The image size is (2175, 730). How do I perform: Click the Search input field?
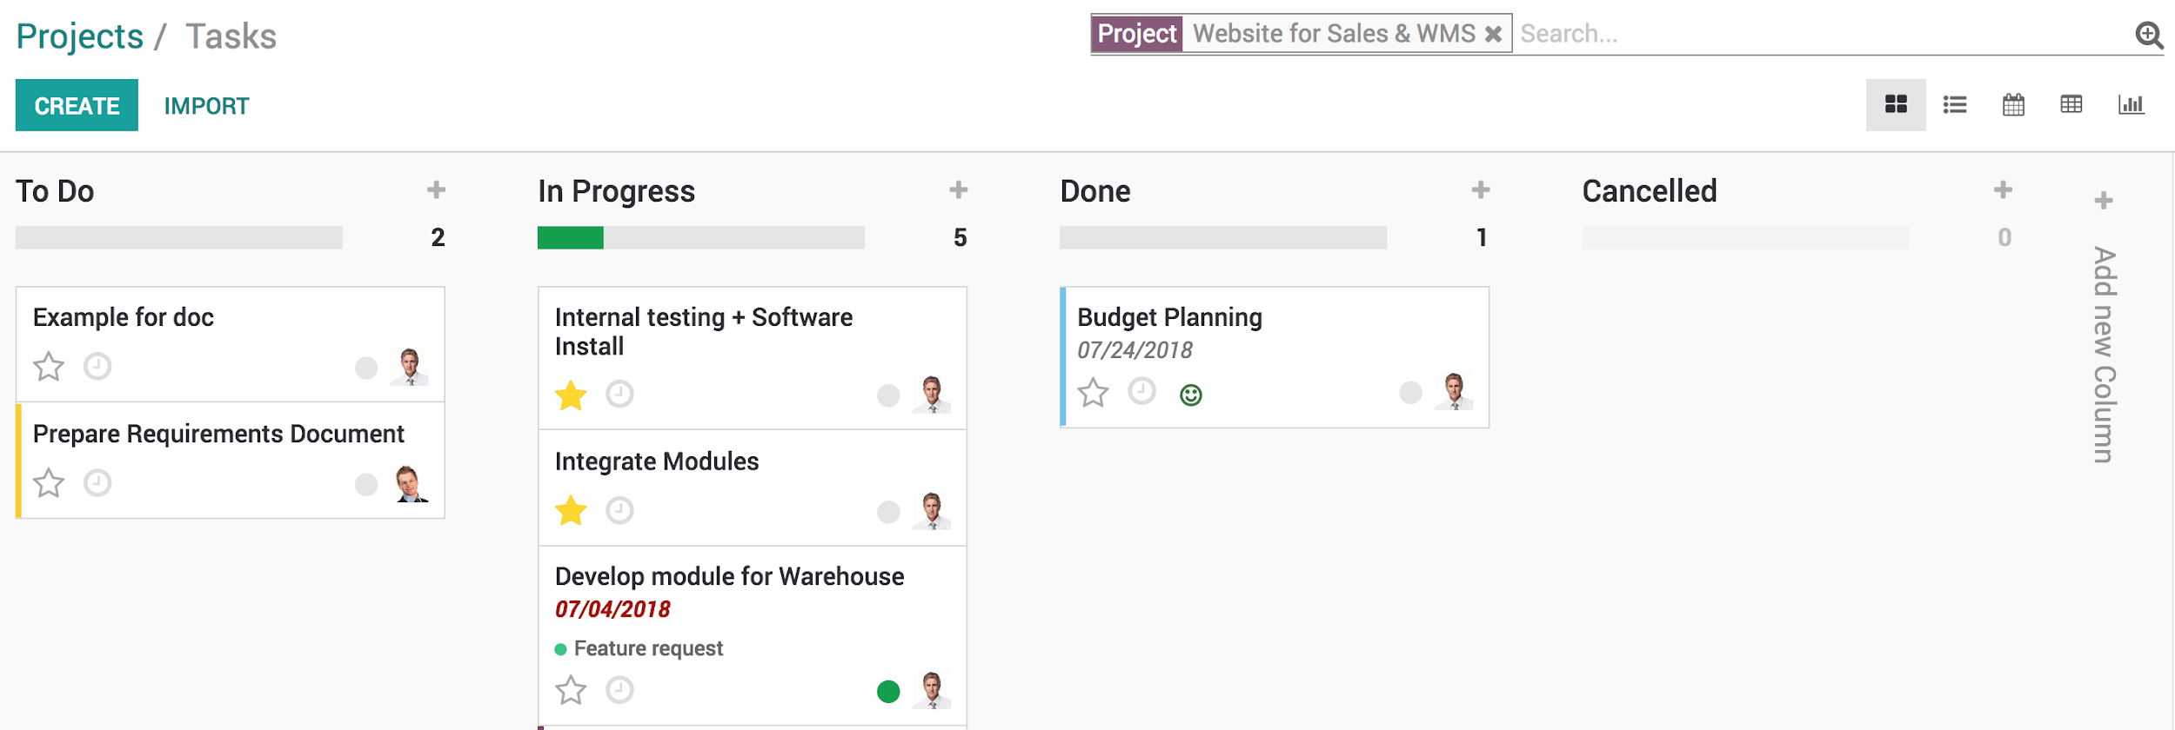tap(1818, 34)
